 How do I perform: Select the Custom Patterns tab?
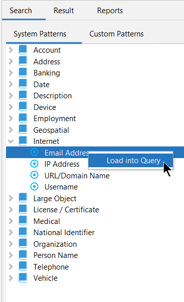coord(116,34)
